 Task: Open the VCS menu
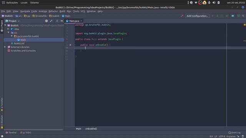click(x=83, y=11)
